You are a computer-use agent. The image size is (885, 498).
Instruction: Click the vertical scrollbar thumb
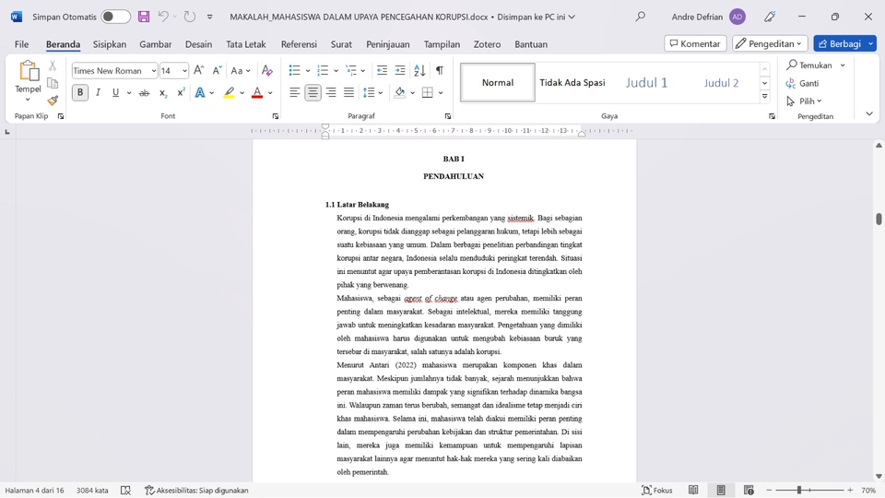pos(879,219)
